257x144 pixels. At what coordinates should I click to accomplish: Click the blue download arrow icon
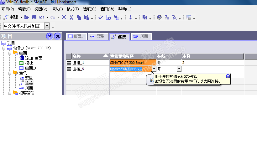pos(130,17)
